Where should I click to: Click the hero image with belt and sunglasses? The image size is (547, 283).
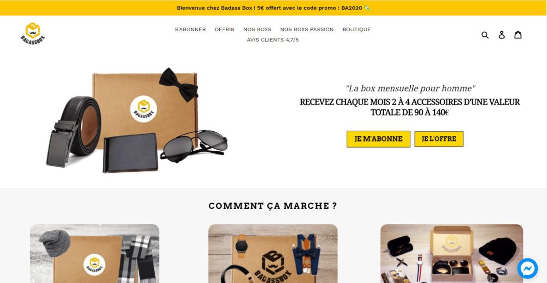(x=137, y=120)
